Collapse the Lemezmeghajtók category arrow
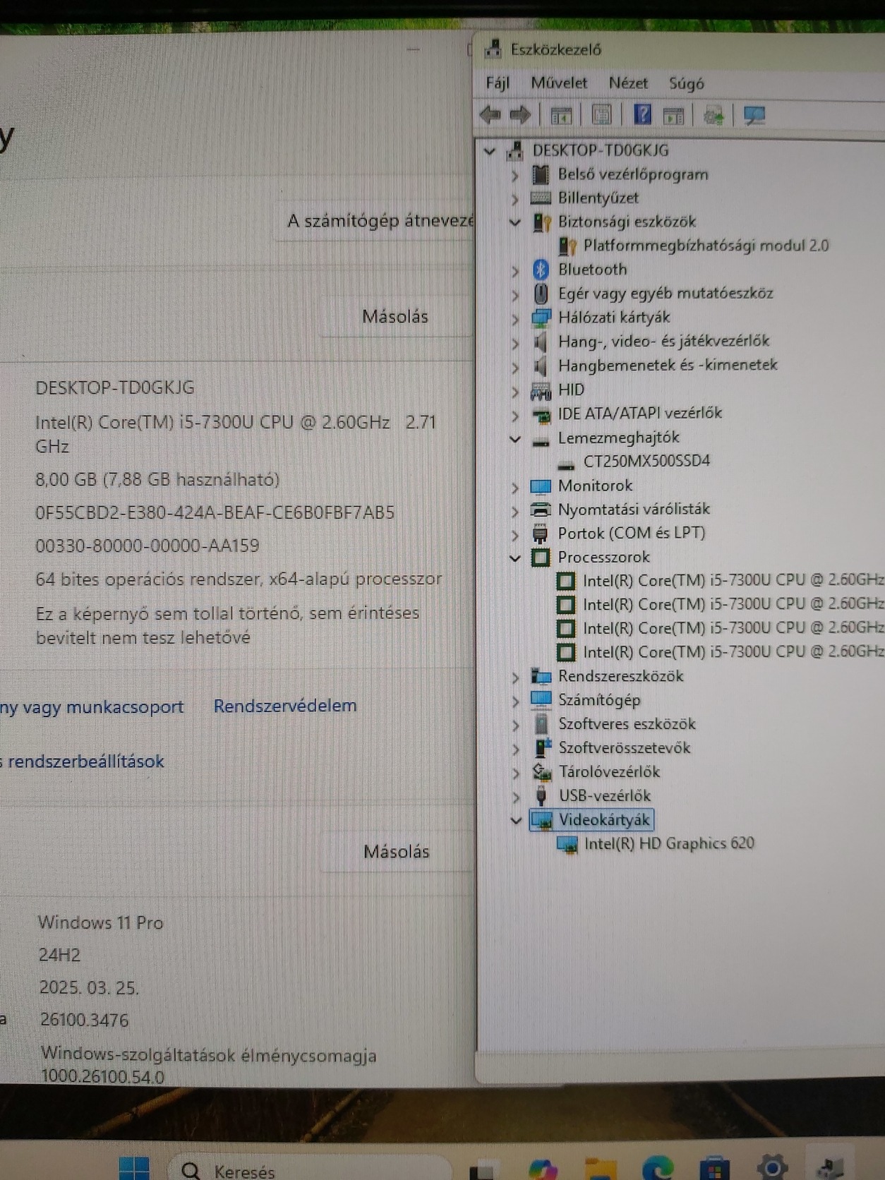 pos(514,438)
